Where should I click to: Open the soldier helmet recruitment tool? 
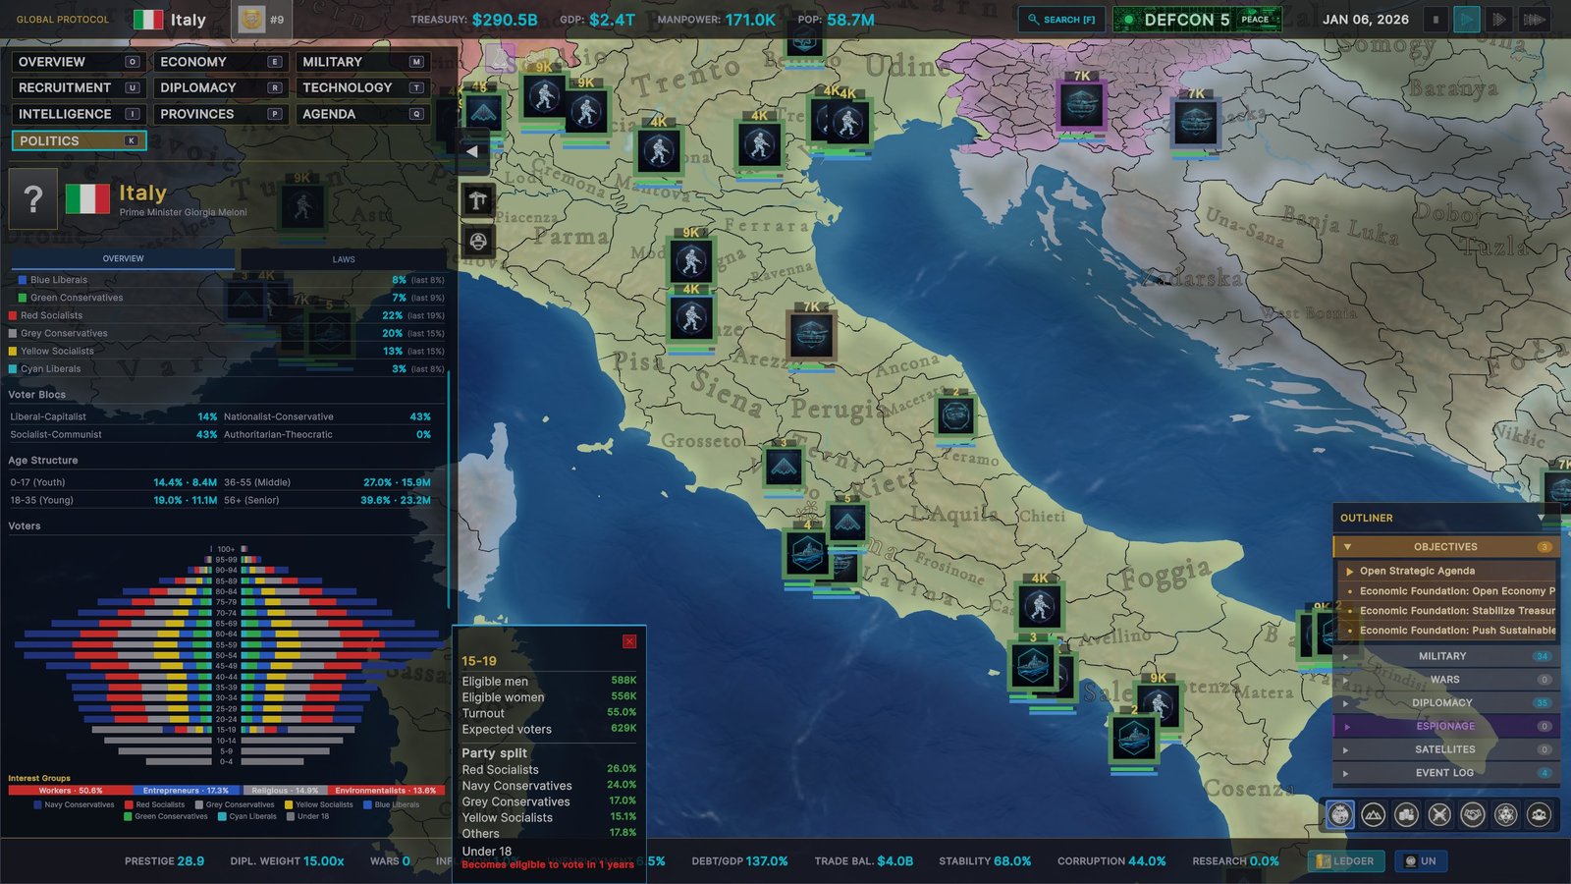[478, 241]
